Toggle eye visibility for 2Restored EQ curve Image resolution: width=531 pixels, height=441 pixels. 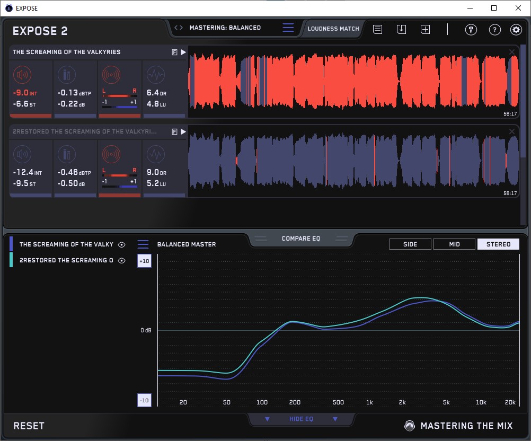point(122,261)
